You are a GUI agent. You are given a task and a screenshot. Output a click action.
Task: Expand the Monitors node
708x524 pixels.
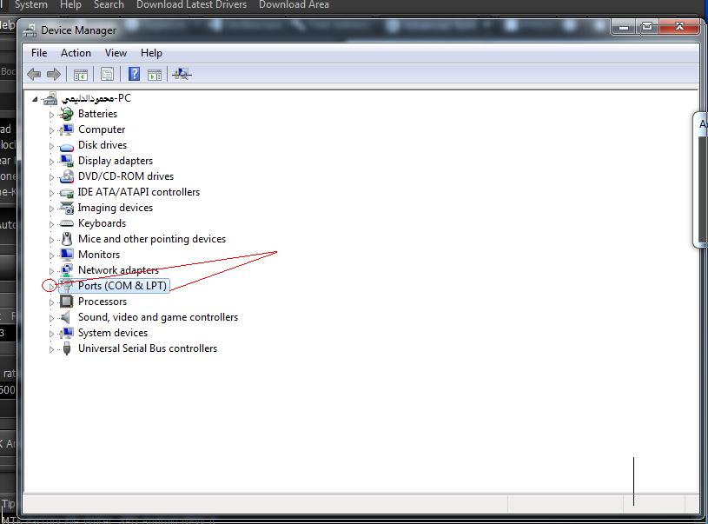(51, 255)
